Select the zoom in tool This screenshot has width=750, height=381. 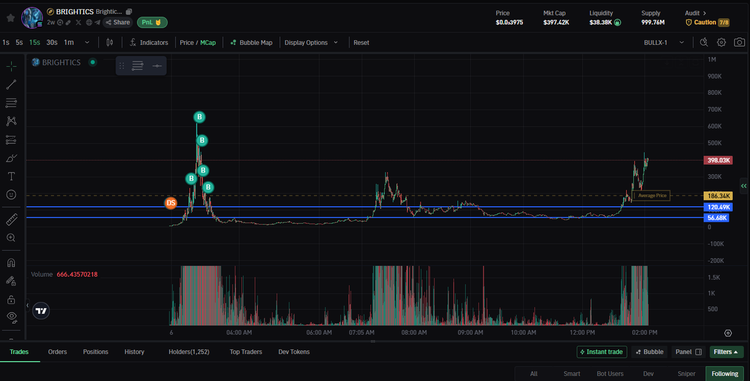(x=11, y=237)
